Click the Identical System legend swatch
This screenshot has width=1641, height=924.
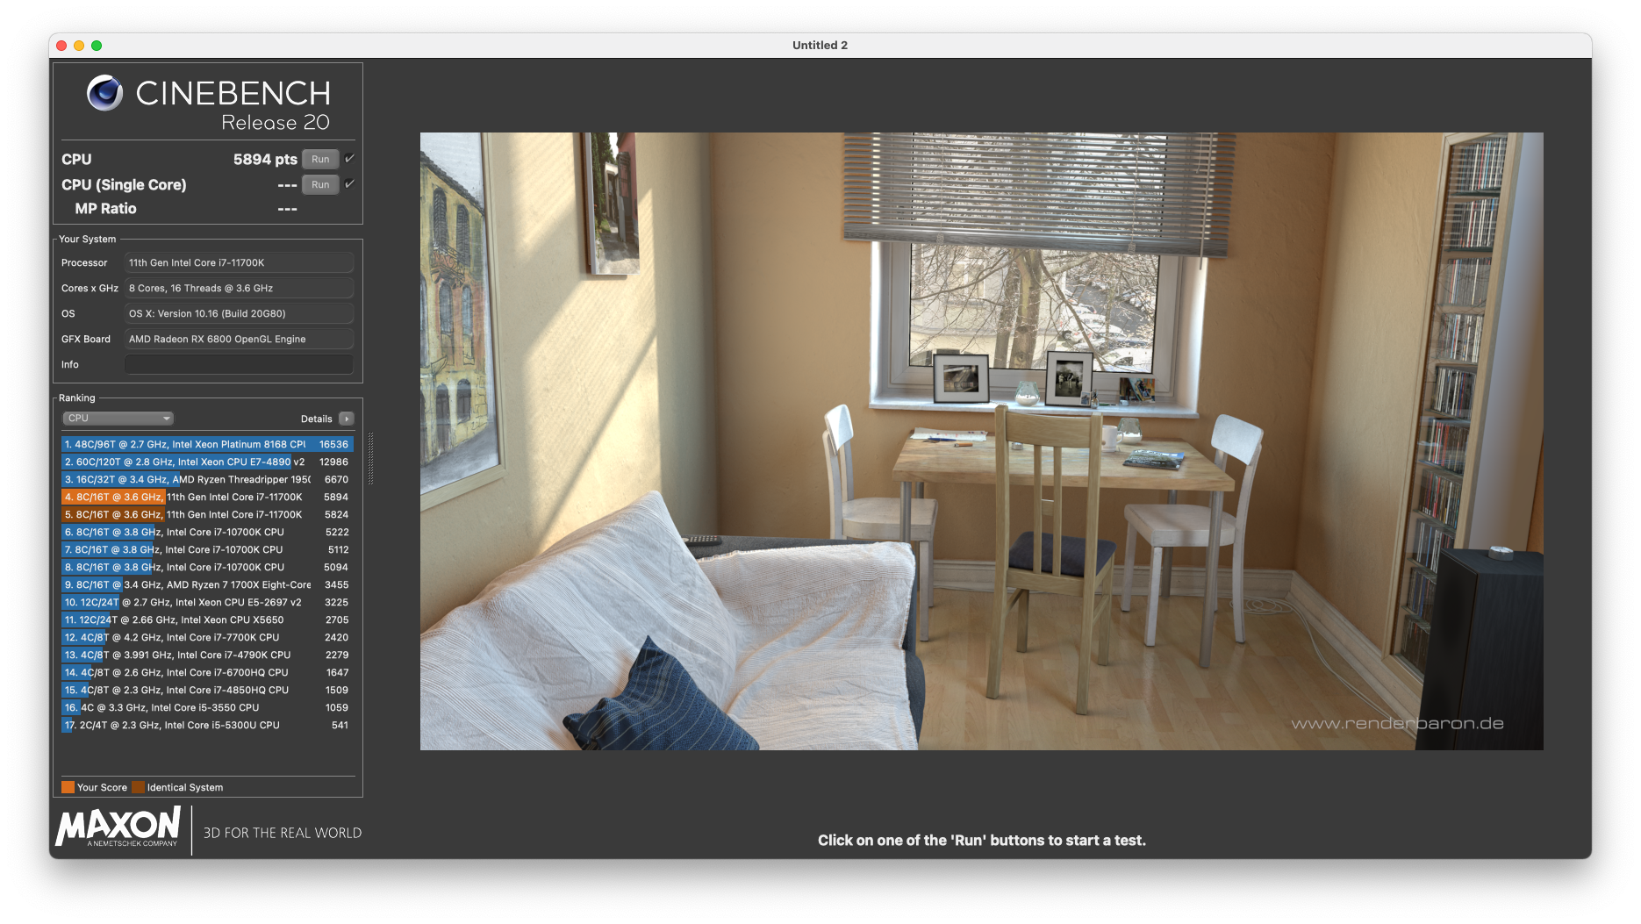(x=138, y=787)
